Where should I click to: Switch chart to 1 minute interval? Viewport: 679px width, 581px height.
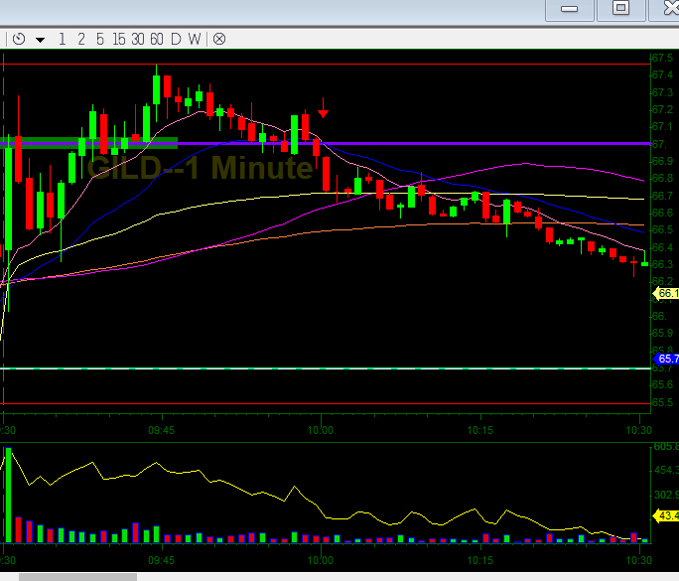[x=63, y=39]
